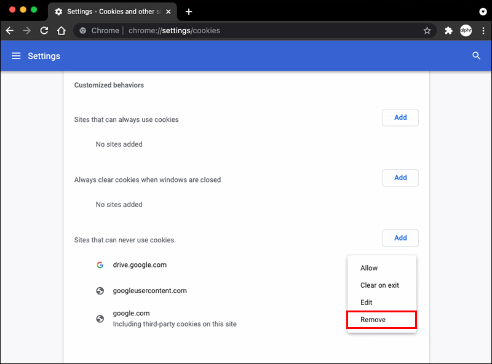492x364 pixels.
Task: Go to the home page icon
Action: 61,31
